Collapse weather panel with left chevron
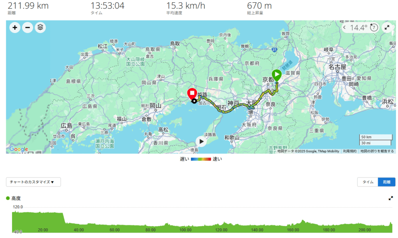Screen dimensions: 398x238 [x=344, y=28]
